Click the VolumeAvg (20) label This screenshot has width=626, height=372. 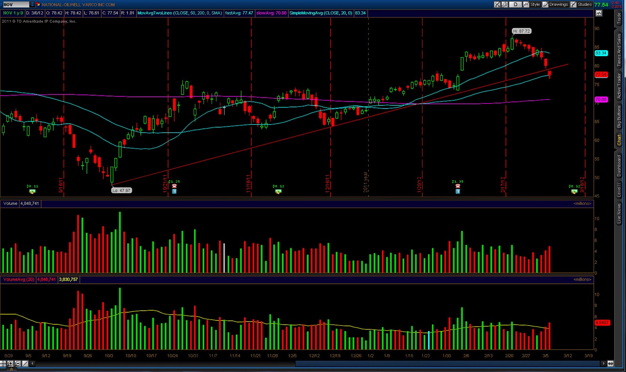[19, 279]
